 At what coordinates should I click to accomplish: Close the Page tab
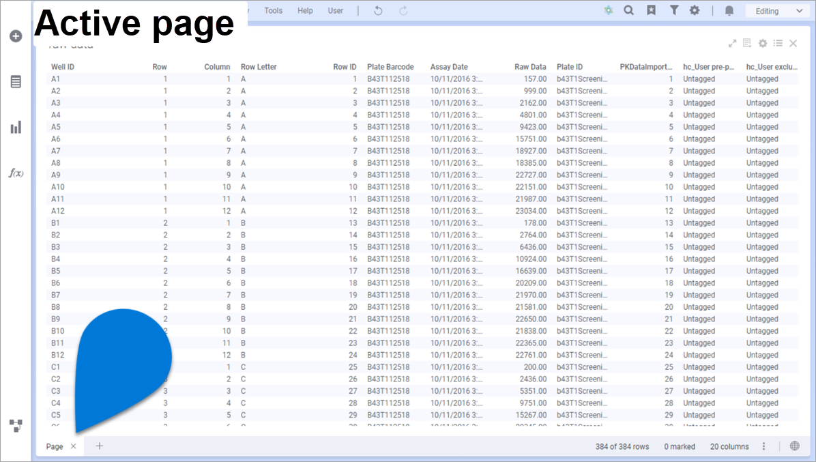click(x=74, y=446)
